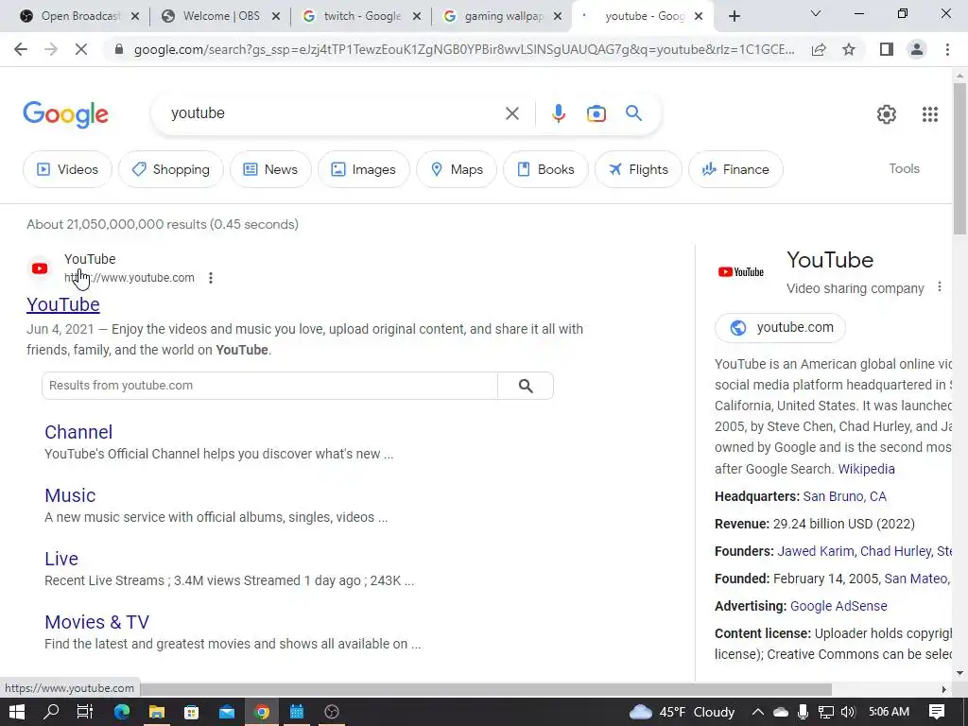The height and width of the screenshot is (726, 968).
Task: Open the Live sitelink
Action: coord(61,559)
